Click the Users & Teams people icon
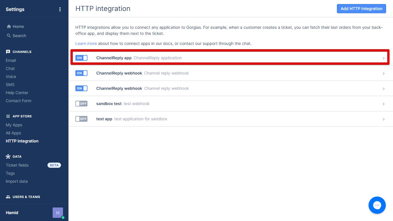The height and width of the screenshot is (221, 393). pyautogui.click(x=8, y=197)
